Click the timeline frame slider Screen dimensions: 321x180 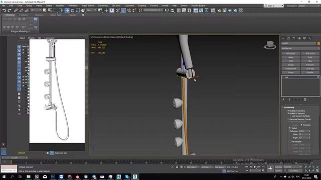(15, 157)
